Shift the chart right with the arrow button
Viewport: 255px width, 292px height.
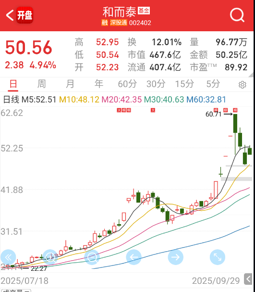click(x=176, y=257)
